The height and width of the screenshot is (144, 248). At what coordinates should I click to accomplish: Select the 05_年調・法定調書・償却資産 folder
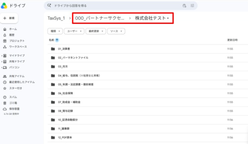click(148, 84)
